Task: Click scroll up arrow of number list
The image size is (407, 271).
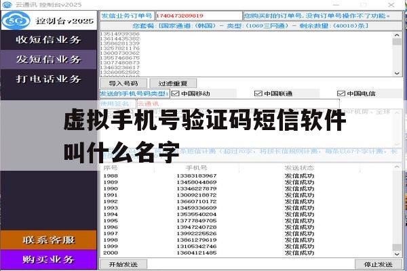Action: 397,35
